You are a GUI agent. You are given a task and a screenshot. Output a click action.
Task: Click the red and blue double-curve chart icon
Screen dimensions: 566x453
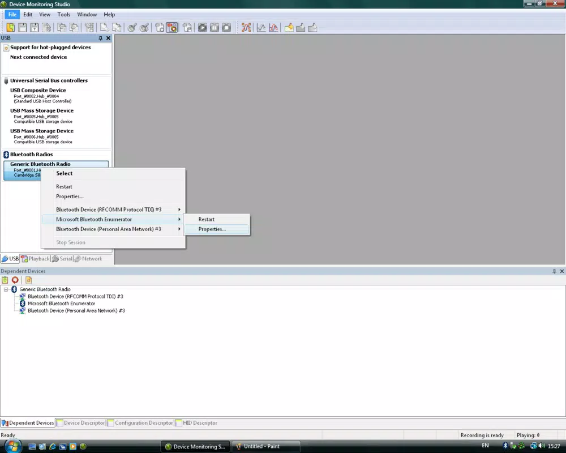tap(273, 27)
